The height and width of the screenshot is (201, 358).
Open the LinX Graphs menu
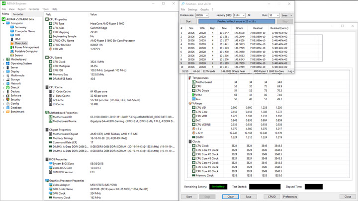pyautogui.click(x=204, y=9)
